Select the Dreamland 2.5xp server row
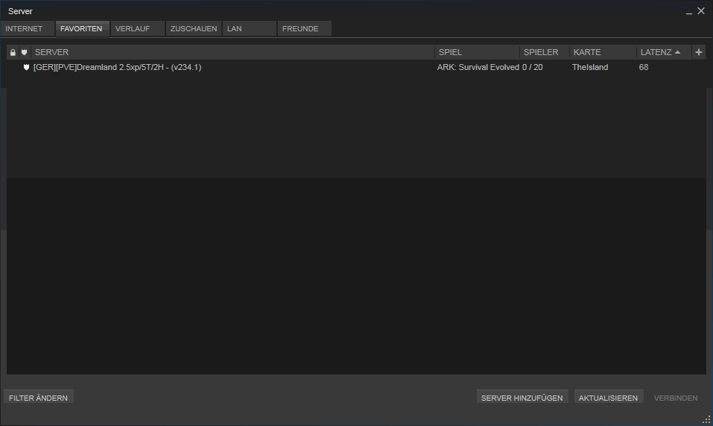Viewport: 713px width, 426px height. click(224, 67)
